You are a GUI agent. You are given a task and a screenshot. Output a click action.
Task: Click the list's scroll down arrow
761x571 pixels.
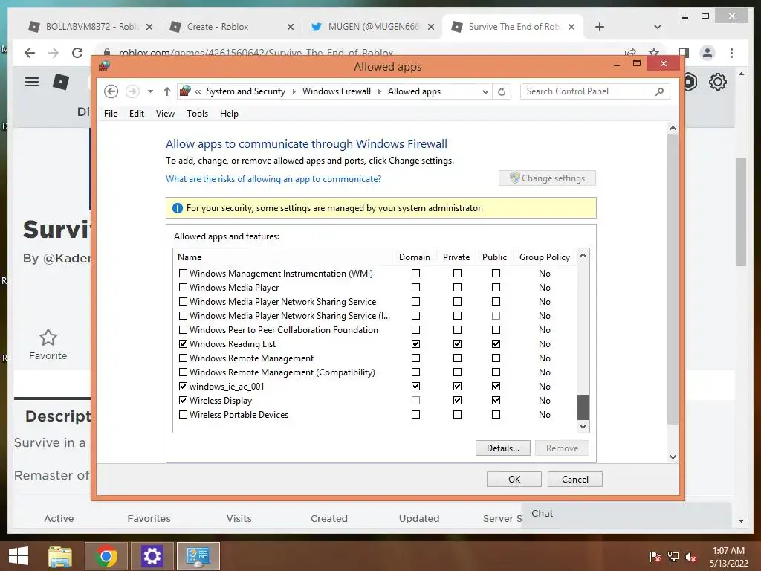coord(583,427)
